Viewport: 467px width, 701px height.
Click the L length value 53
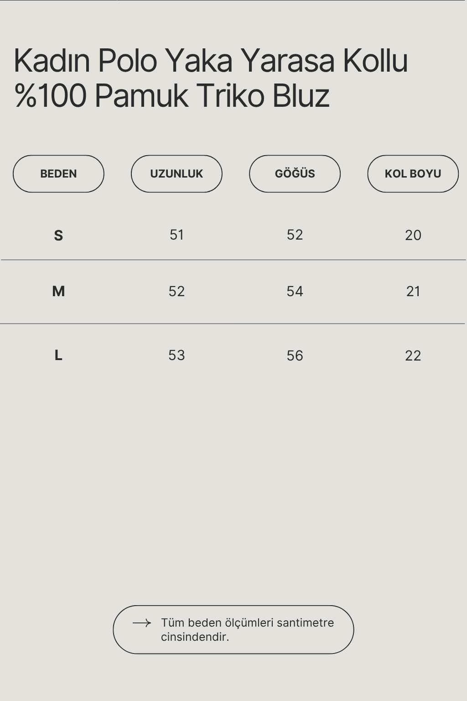pyautogui.click(x=176, y=355)
